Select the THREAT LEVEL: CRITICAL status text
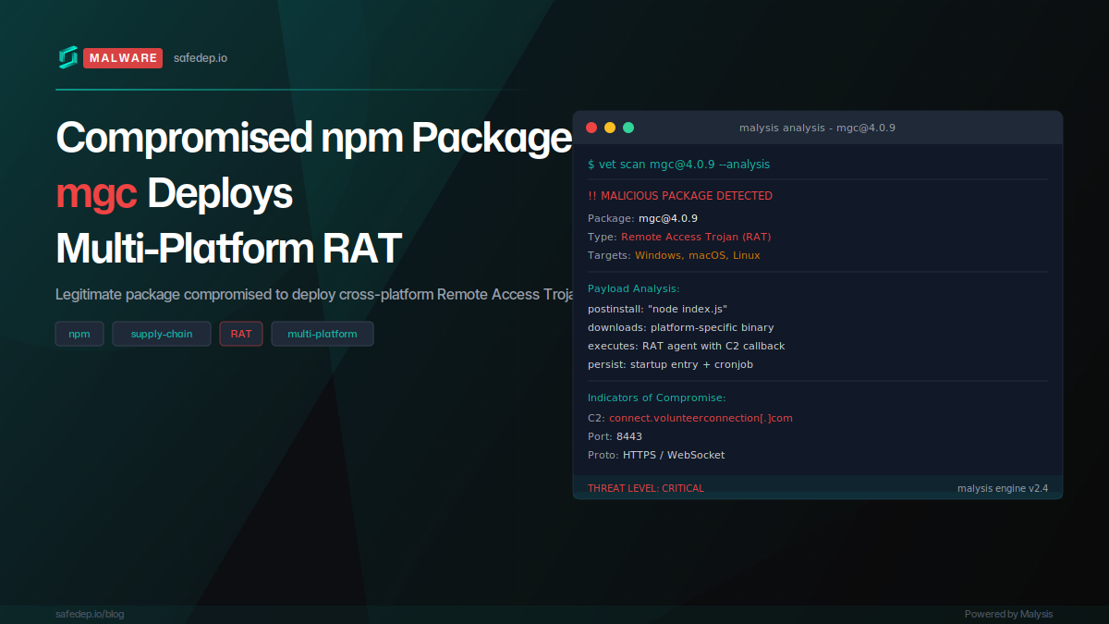Screen dimensions: 1109x624 click(x=646, y=487)
